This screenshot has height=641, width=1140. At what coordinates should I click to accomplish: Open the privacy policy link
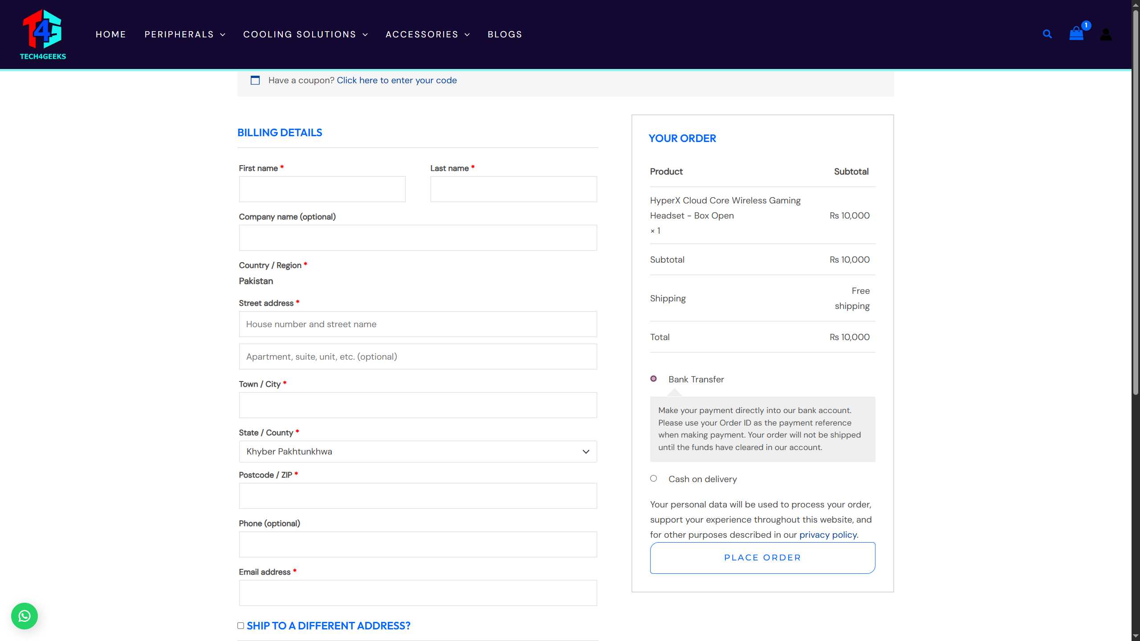[828, 535]
